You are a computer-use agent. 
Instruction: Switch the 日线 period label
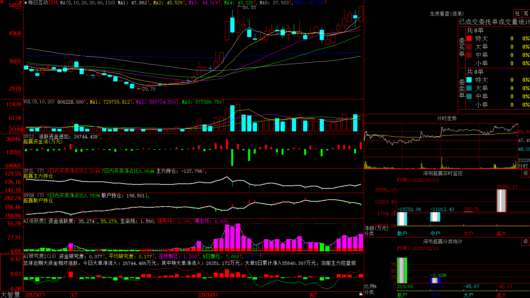(53, 3)
